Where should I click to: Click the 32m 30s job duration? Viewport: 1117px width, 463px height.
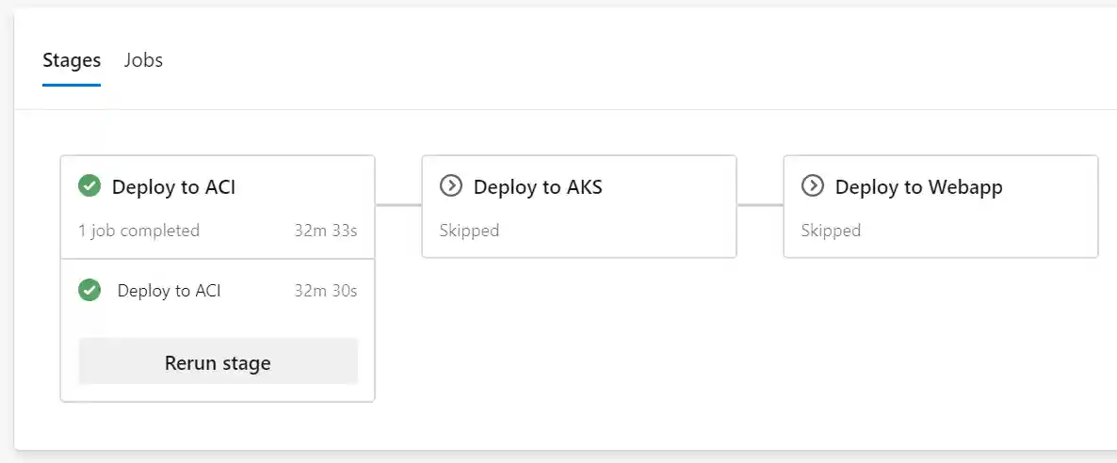tap(325, 291)
